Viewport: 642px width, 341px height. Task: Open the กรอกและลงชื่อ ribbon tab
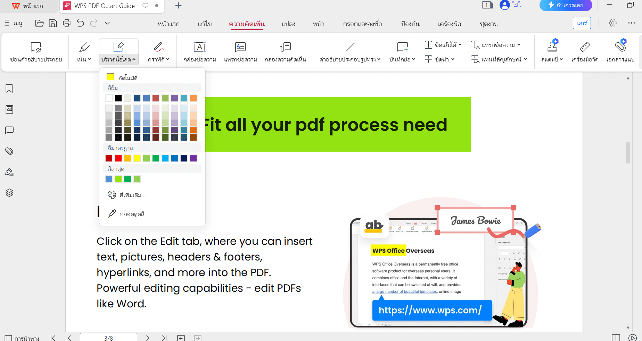tap(363, 24)
